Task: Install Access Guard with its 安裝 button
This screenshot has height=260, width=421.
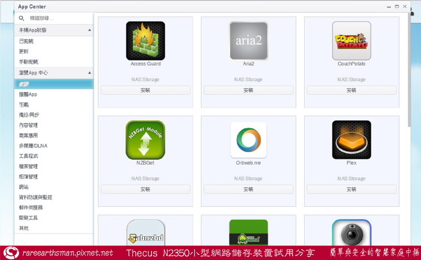Action: [145, 90]
